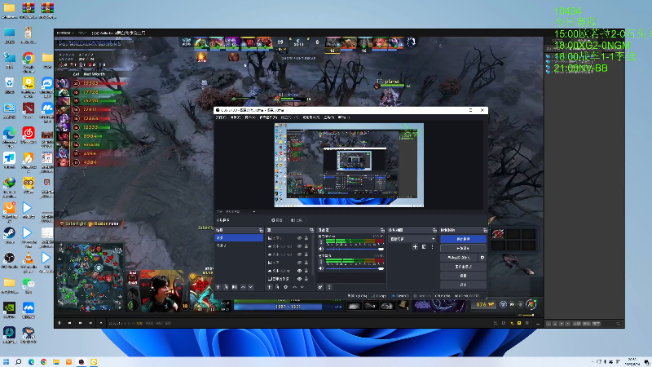Open transition properties three-dot menu
This screenshot has width=652, height=367.
coord(433,247)
